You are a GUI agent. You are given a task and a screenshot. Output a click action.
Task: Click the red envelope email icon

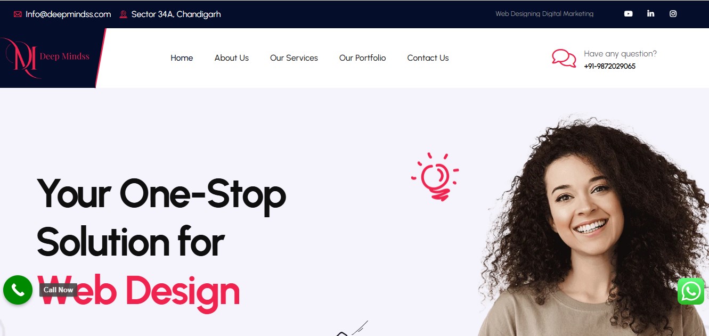point(18,14)
